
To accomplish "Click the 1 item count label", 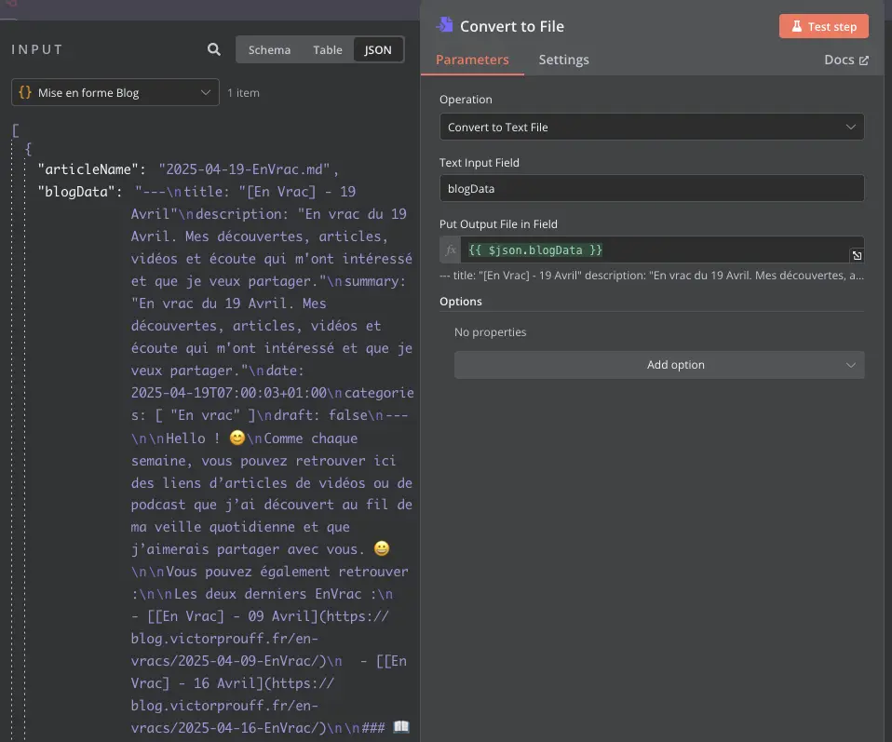I will click(243, 93).
